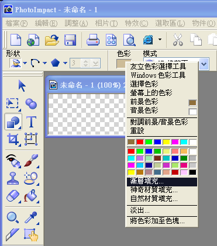This screenshot has height=246, width=217.
Task: Choose 將色彩加至色塊... menu entry
Action: [162, 221]
